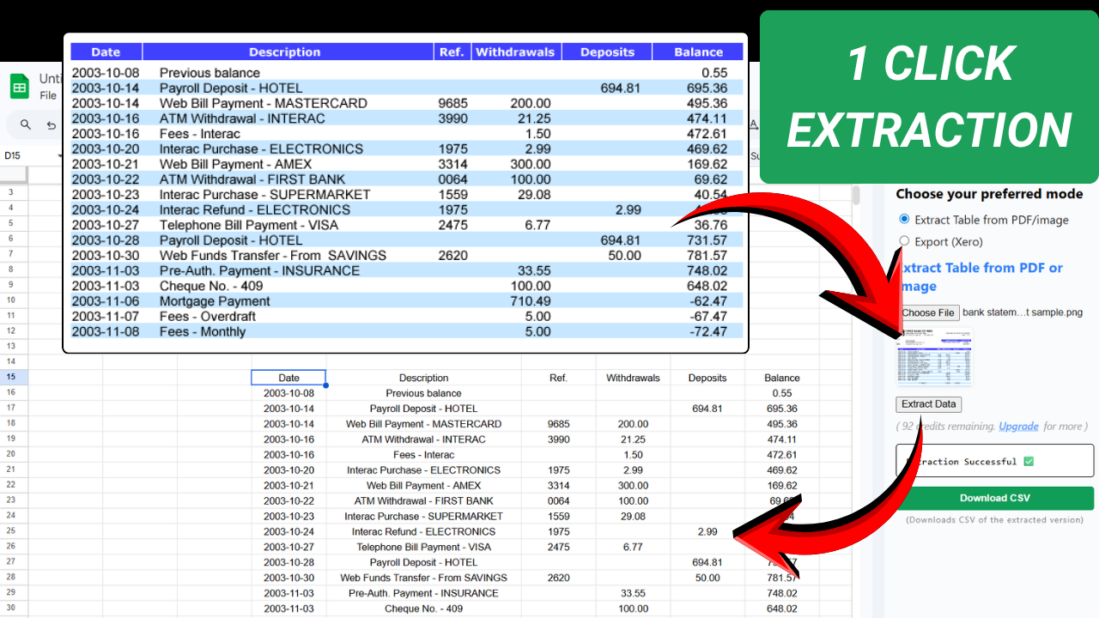Click the spreadsheet vertical scrollbar thumb
This screenshot has width=1099, height=618.
(856, 195)
